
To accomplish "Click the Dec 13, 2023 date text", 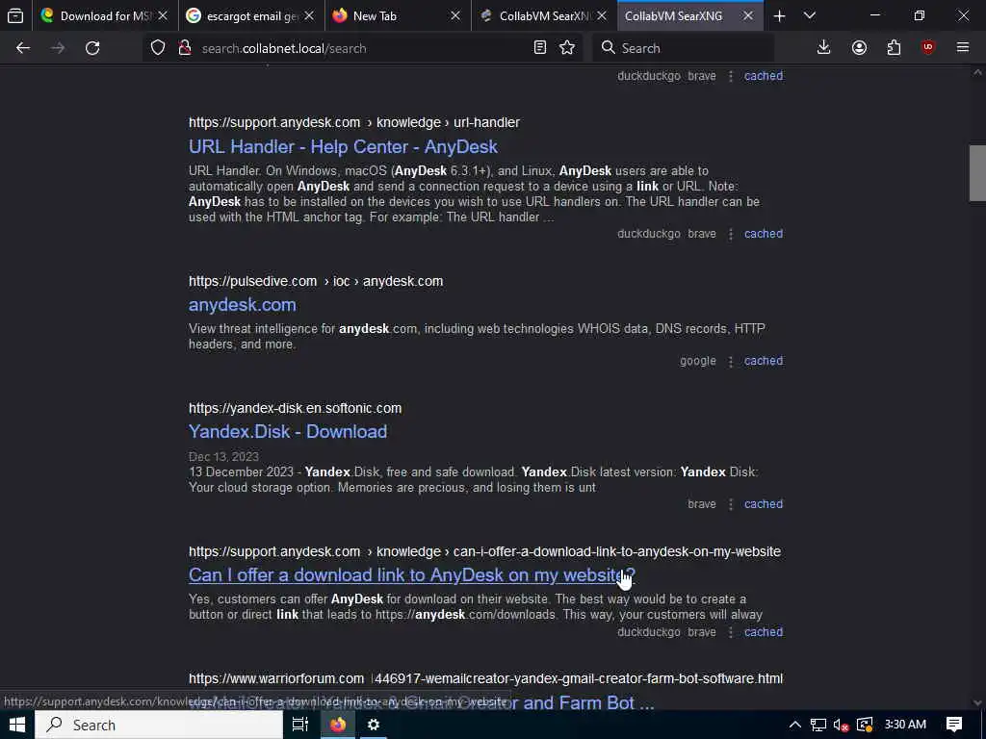I will coord(223,456).
